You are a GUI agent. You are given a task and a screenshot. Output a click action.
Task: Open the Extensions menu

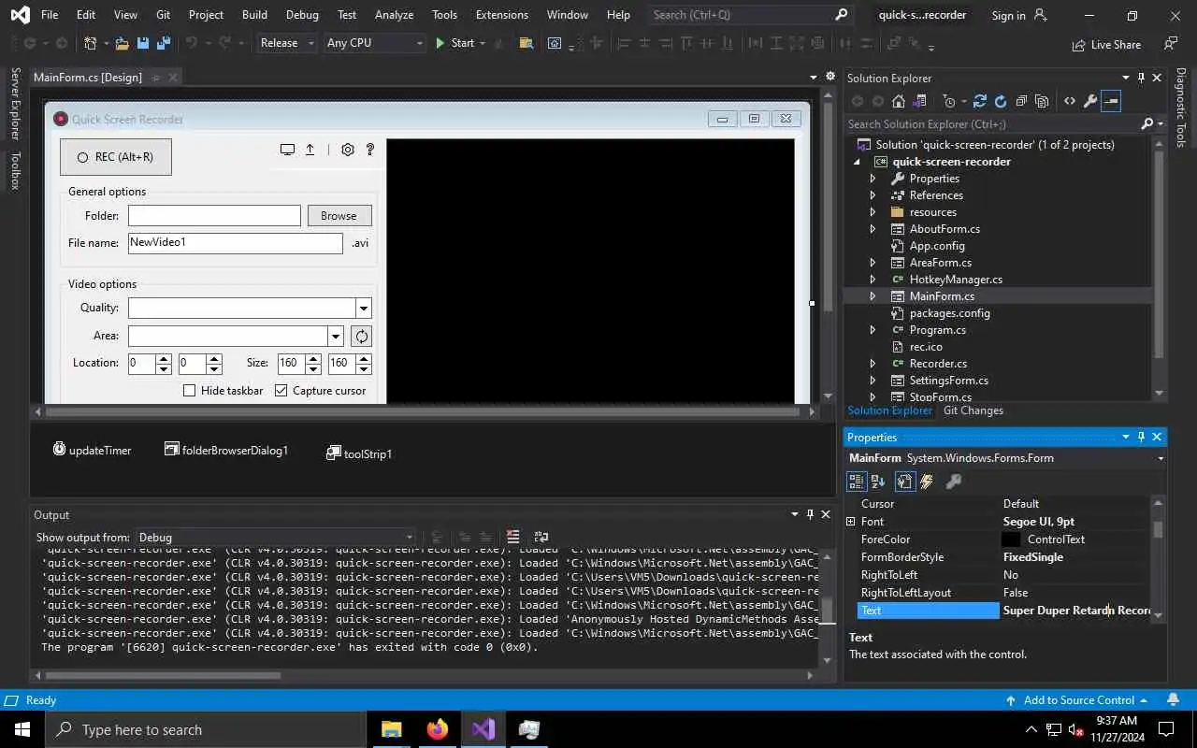(502, 15)
